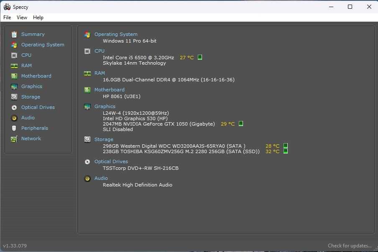Click the Storage hard drive sidebar icon
This screenshot has width=378, height=252.
14,97
